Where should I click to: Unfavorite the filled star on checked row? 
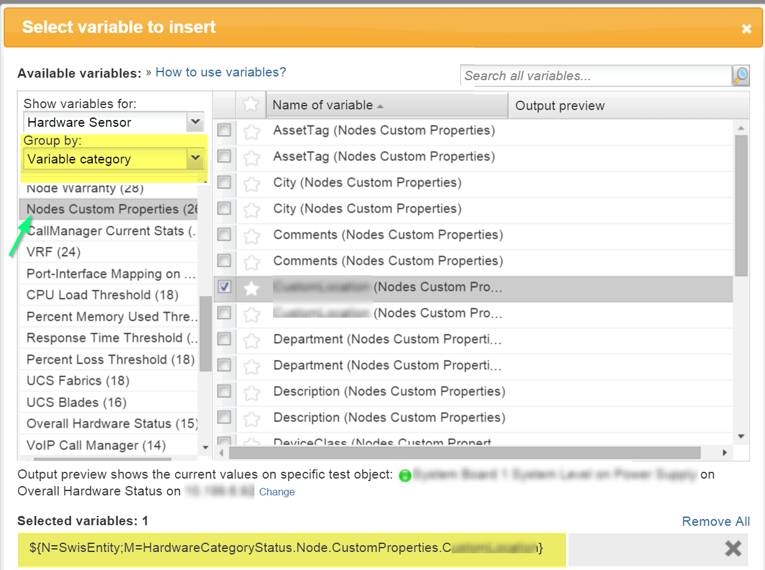point(251,288)
